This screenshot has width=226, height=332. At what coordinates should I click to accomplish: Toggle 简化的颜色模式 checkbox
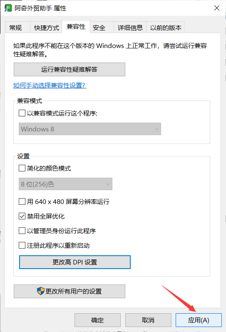tap(22, 168)
